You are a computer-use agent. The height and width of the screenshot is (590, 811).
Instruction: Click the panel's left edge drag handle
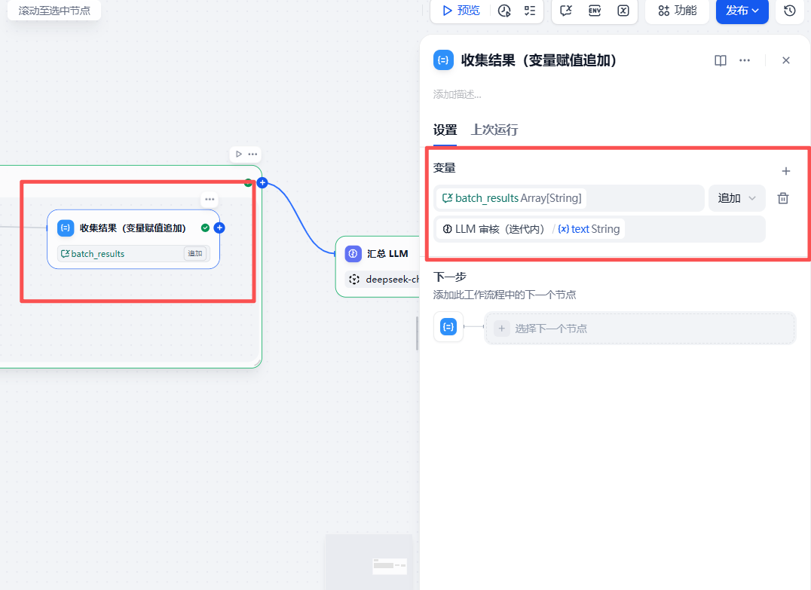418,334
